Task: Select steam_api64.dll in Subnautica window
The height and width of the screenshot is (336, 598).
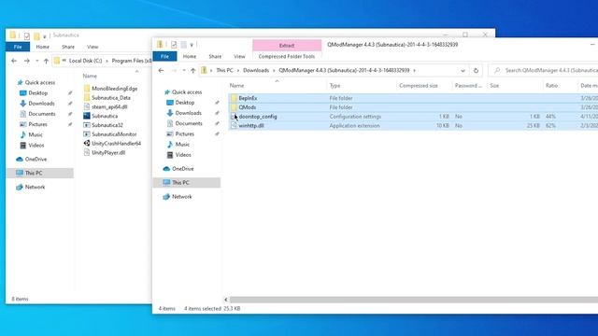Action: coord(109,107)
